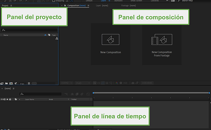Viewport: 211px width, 130px height.
Task: Toggle region of interest icon
Action: pos(107,83)
